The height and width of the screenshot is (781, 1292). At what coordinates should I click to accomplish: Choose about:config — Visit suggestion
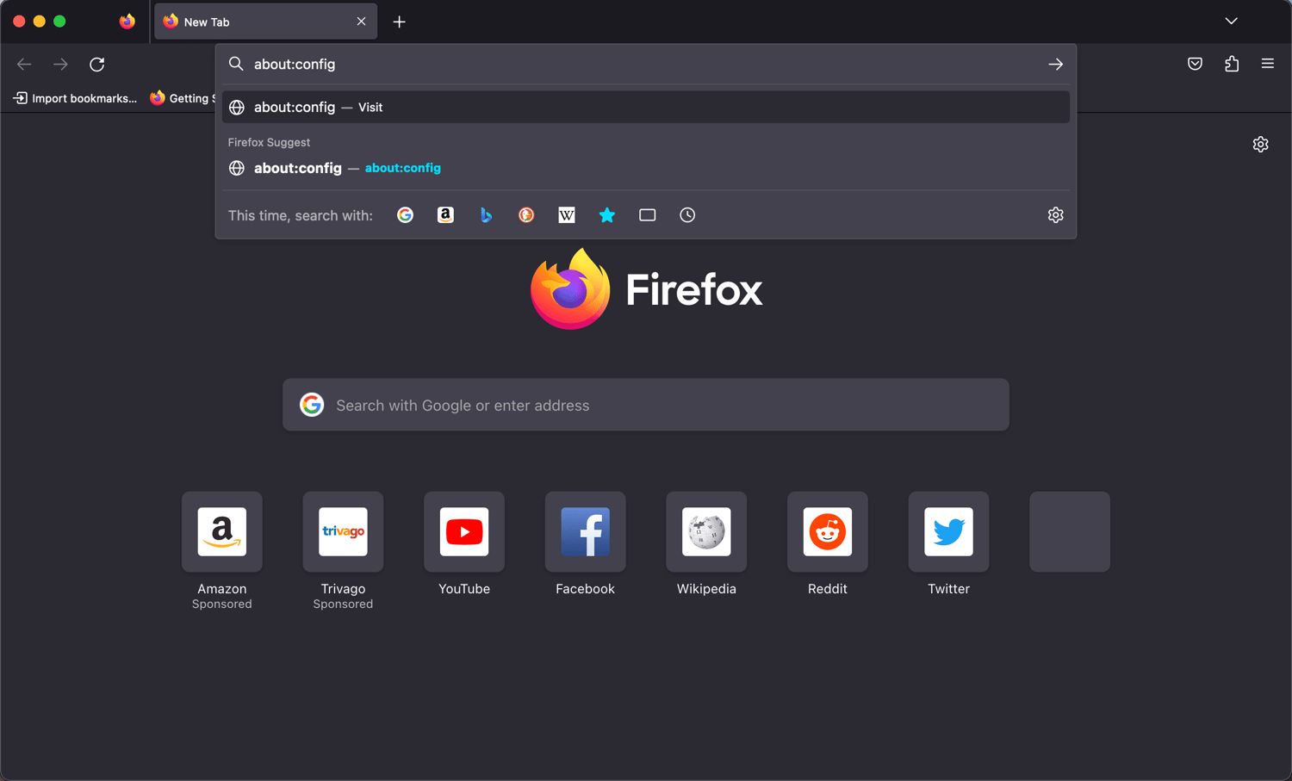pos(646,108)
